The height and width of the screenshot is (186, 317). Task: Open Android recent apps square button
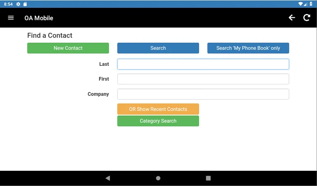click(208, 178)
